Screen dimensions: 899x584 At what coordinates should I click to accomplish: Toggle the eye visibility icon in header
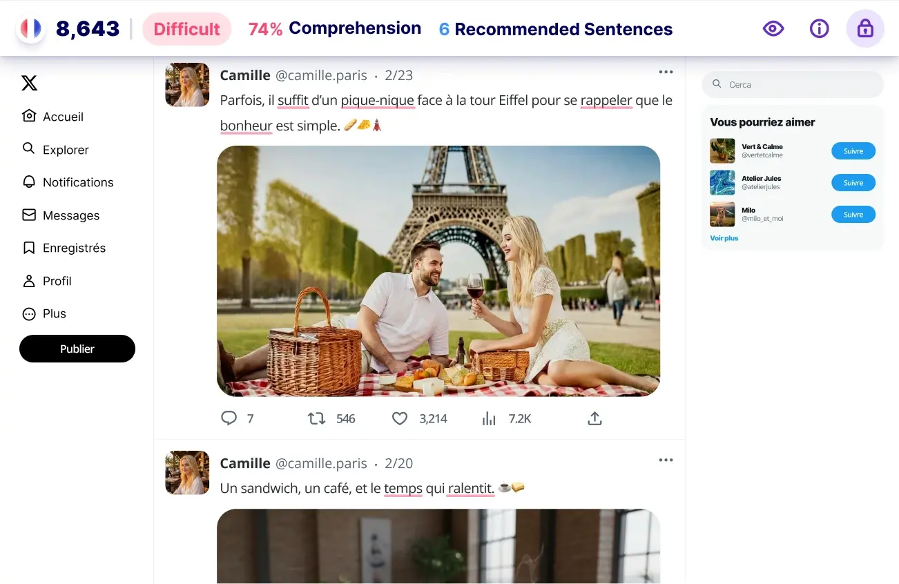[x=773, y=28]
